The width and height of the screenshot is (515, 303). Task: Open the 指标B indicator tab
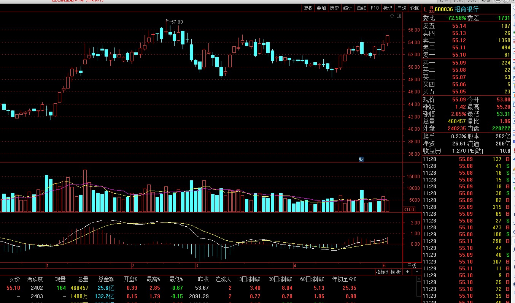click(x=382, y=272)
